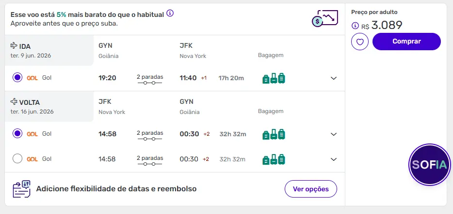
Task: Click info icon beside cheaper-than-usual message
Action: (170, 13)
